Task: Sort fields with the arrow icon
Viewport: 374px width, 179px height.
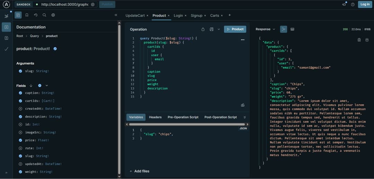Action: [31, 86]
